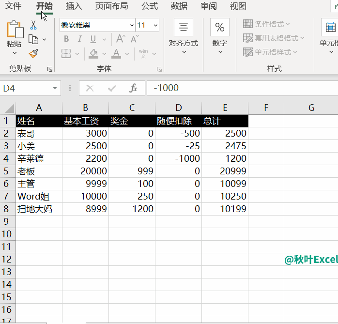The image size is (338, 324).
Task: Select cell E5 containing 20999
Action: (x=225, y=171)
